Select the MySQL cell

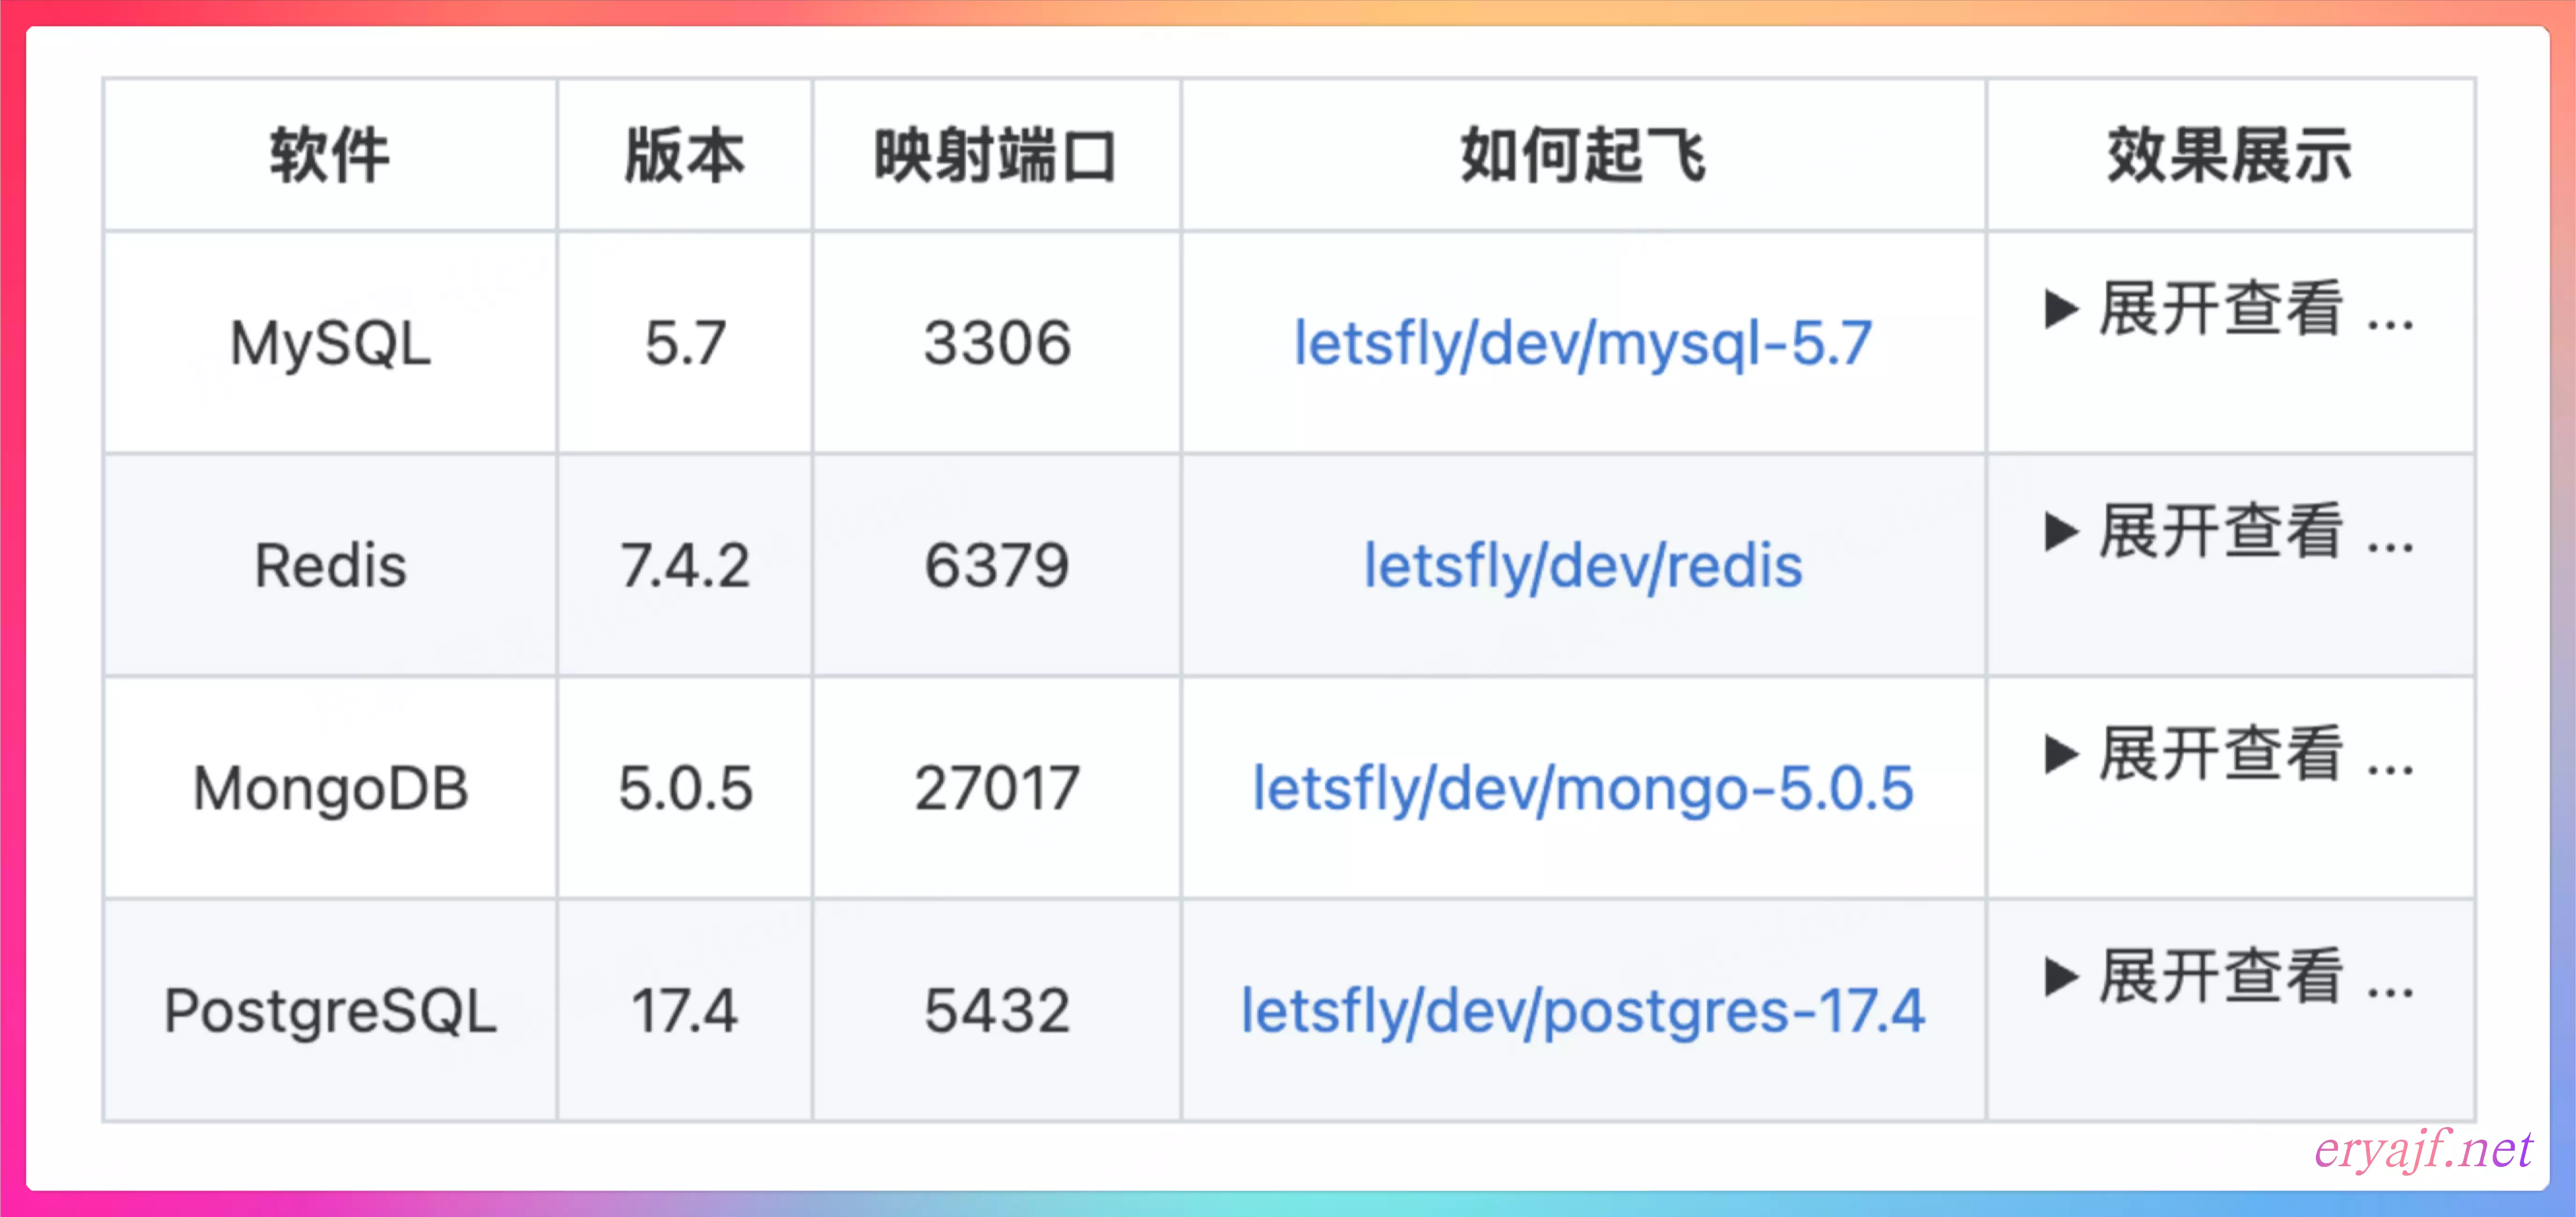coord(330,343)
